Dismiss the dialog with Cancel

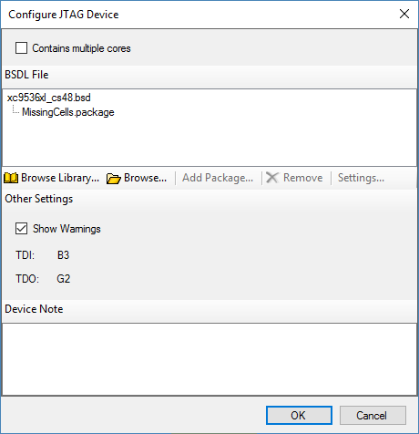coord(373,415)
